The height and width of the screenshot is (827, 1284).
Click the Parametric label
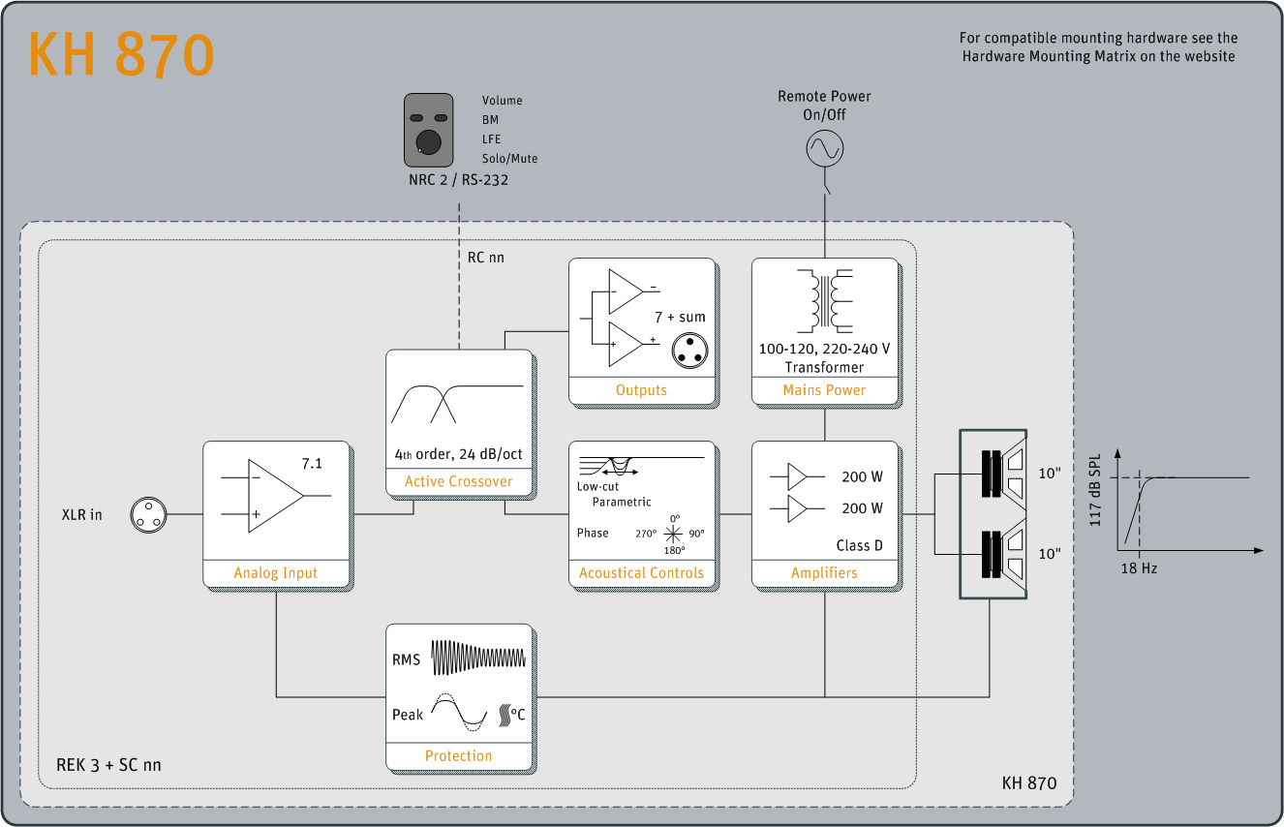pyautogui.click(x=622, y=502)
